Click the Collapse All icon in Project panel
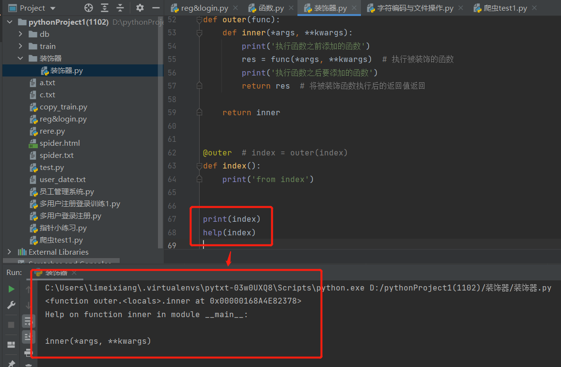 click(120, 8)
